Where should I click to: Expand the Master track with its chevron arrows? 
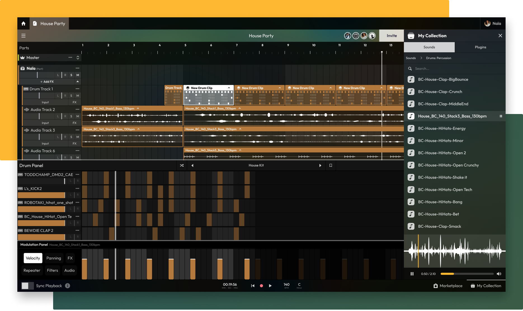coord(78,58)
